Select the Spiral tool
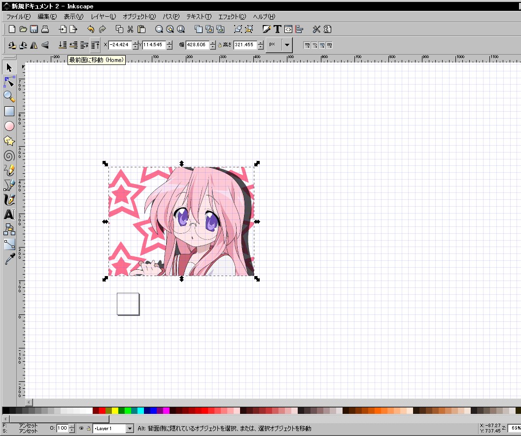This screenshot has width=521, height=436. [x=9, y=156]
